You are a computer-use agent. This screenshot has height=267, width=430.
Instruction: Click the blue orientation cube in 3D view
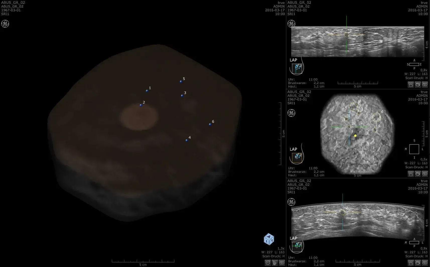(x=269, y=239)
